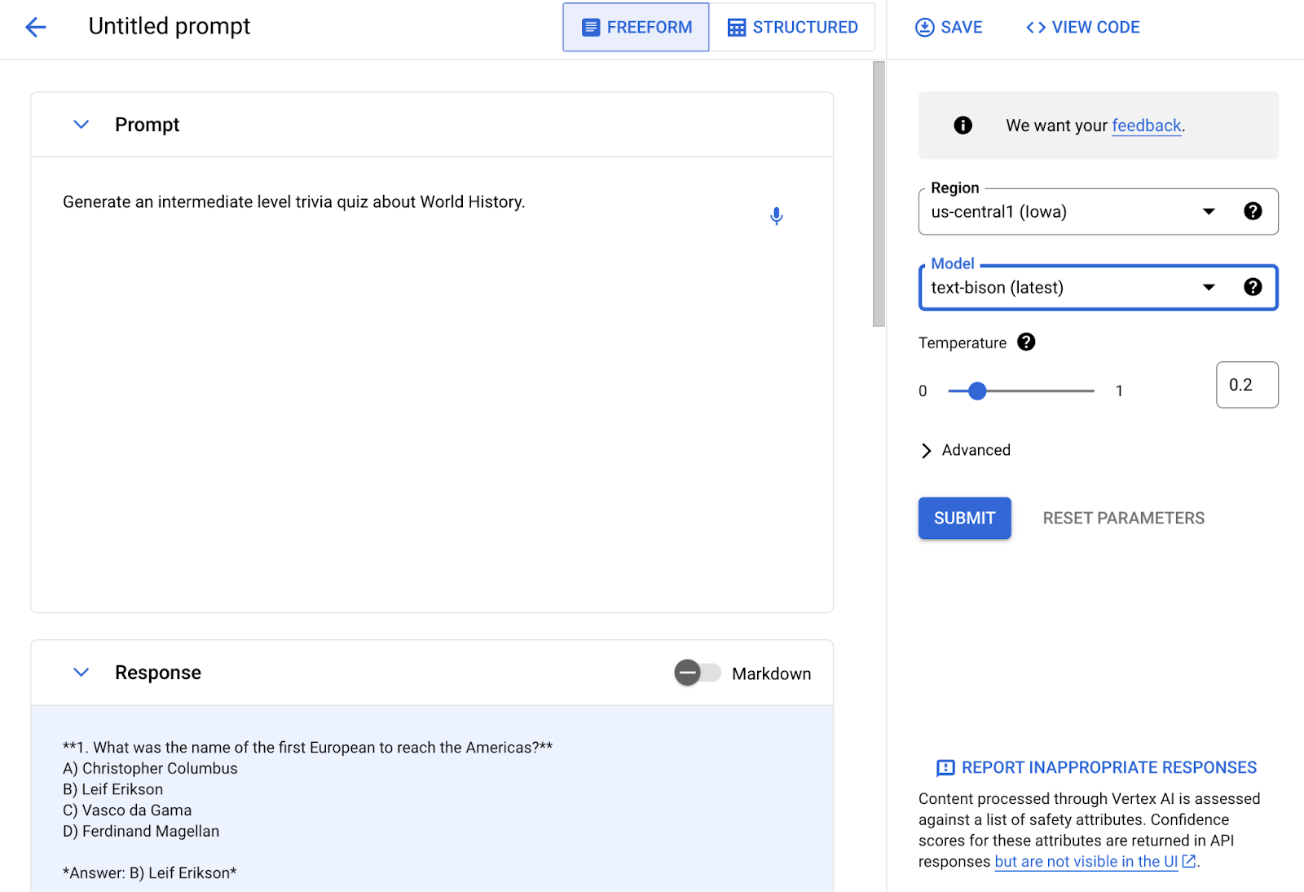Expand the Advanced settings section

click(x=966, y=450)
